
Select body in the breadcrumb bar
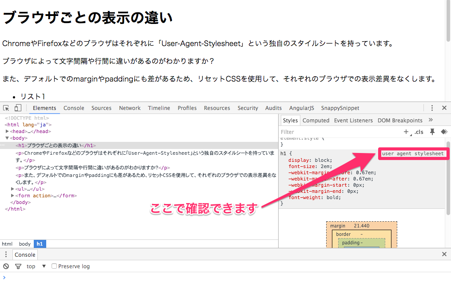coord(25,244)
